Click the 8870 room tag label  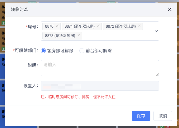pos(49,26)
